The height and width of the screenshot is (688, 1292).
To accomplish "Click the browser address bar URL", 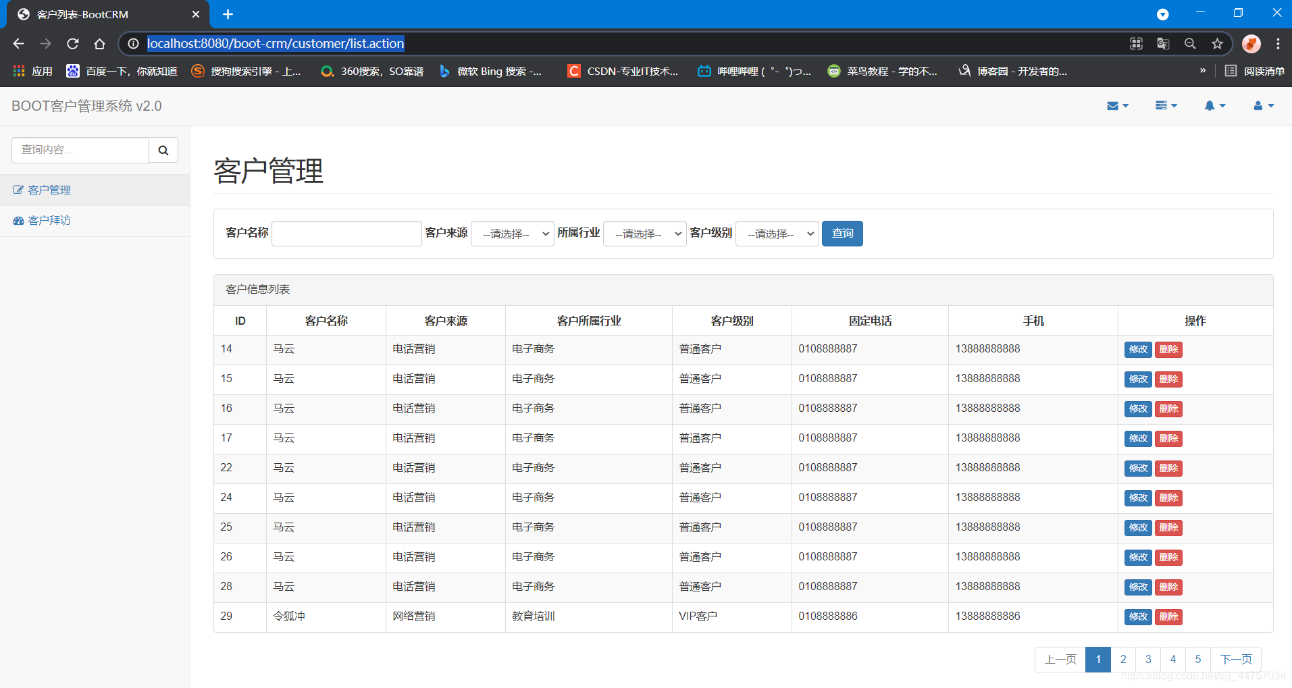I will pos(276,43).
